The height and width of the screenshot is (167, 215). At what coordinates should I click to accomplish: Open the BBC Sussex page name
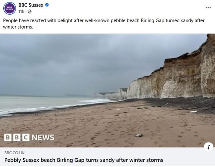pyautogui.click(x=31, y=5)
